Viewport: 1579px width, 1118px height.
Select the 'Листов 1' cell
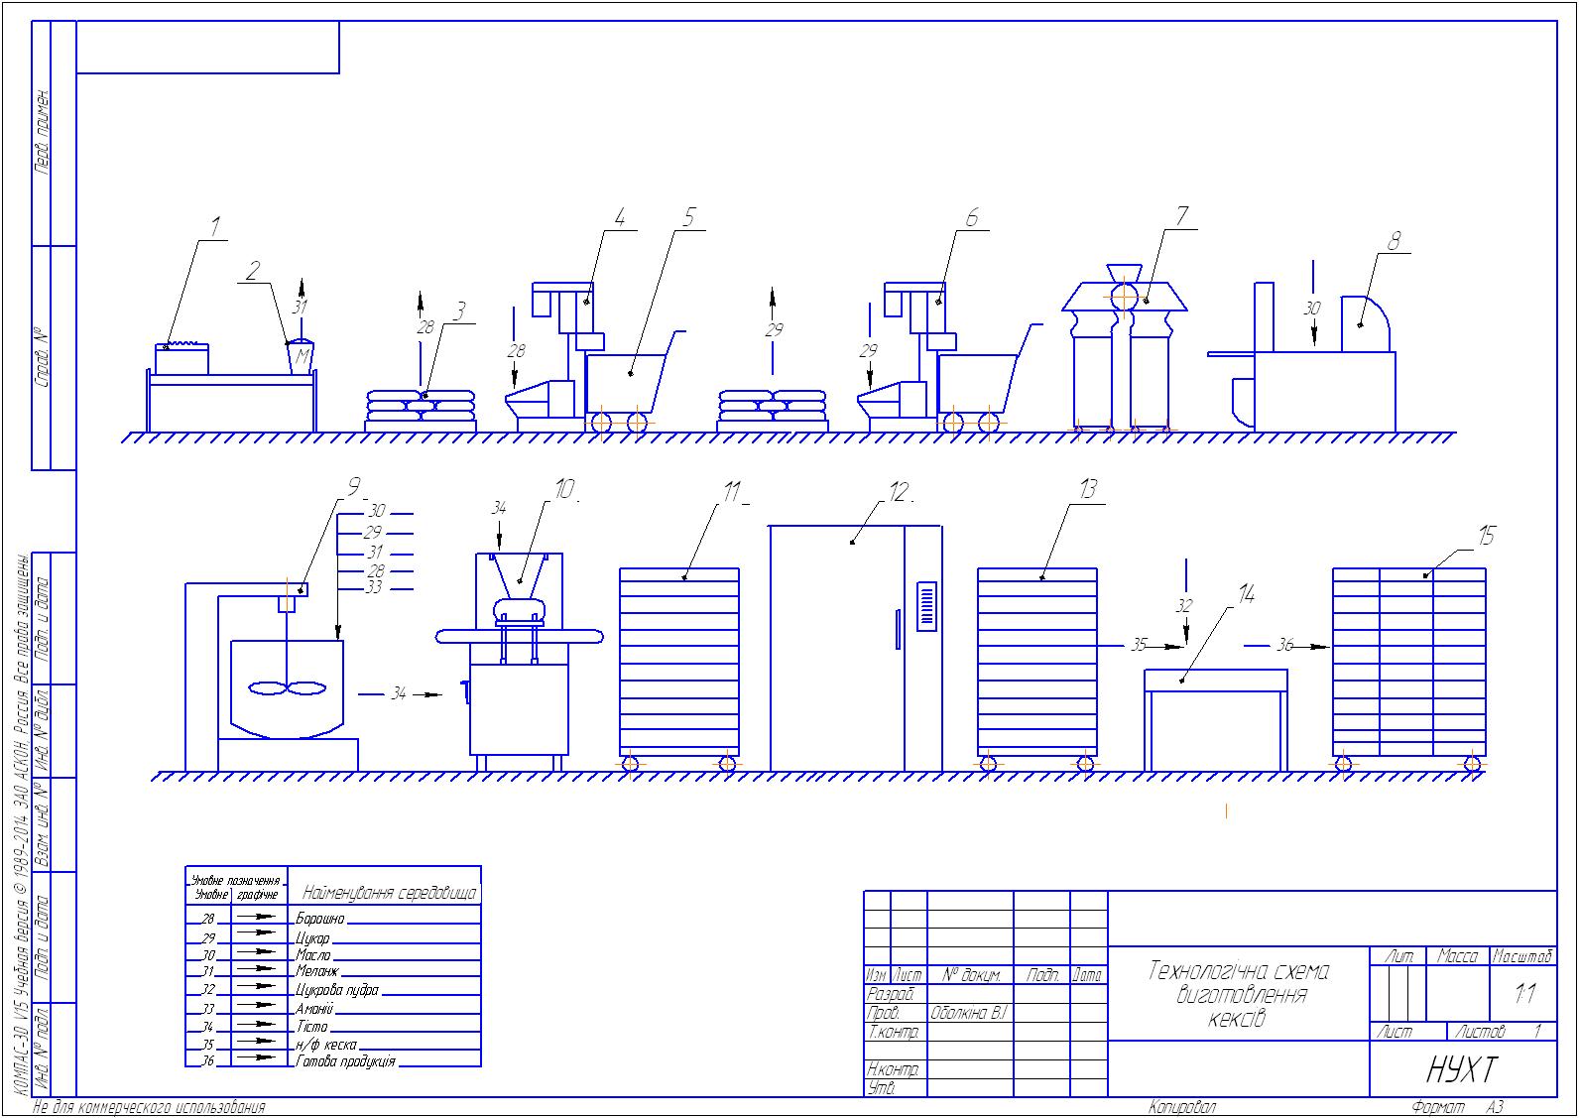[x=1500, y=1032]
